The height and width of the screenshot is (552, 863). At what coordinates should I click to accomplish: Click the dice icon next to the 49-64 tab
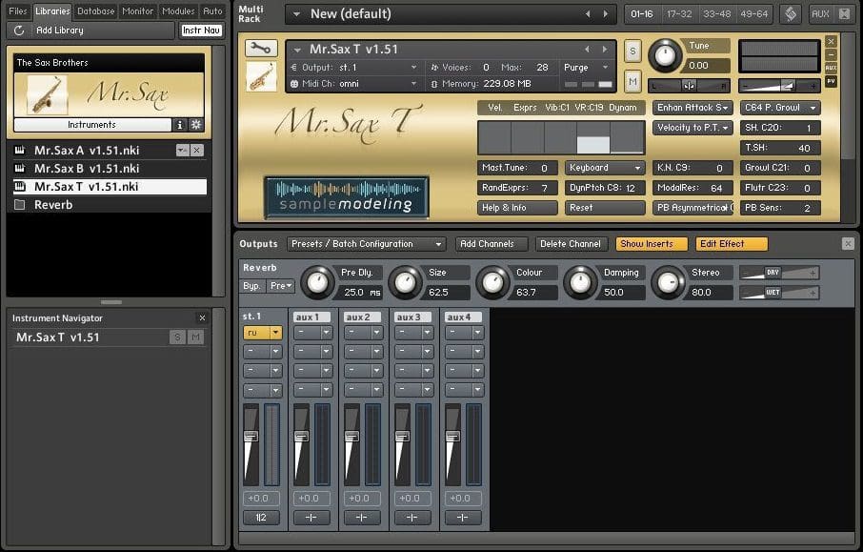coord(791,13)
